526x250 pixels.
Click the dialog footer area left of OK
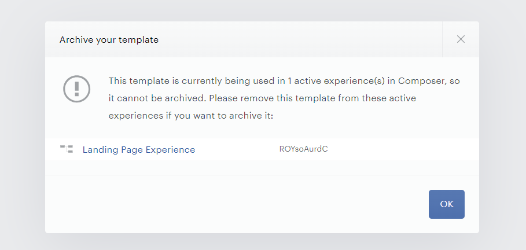(x=235, y=204)
